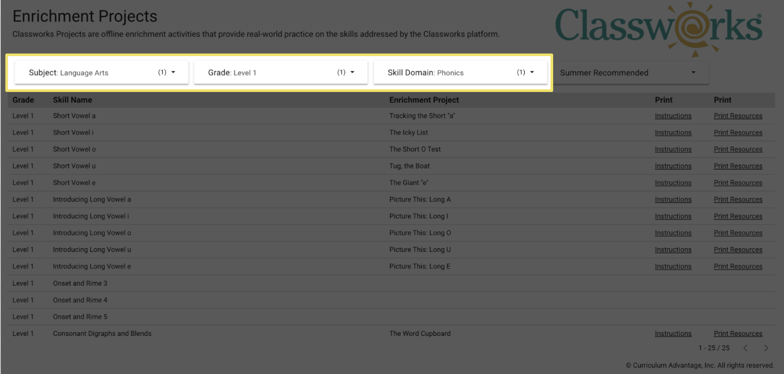Select the Short Vowel o skill name
Screen dimensions: 784x374
(74, 149)
